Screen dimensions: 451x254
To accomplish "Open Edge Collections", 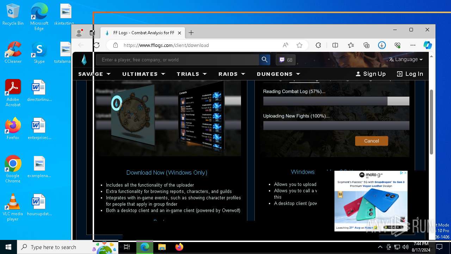I will tap(366, 45).
